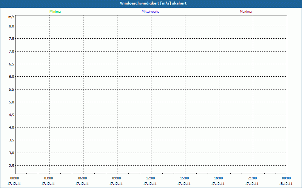Click the 6,0 y-axis label
302x188 pixels.
click(x=12, y=77)
